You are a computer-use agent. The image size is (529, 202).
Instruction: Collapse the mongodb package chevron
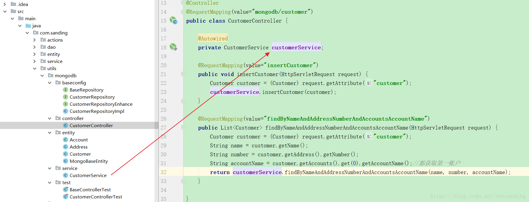click(42, 75)
